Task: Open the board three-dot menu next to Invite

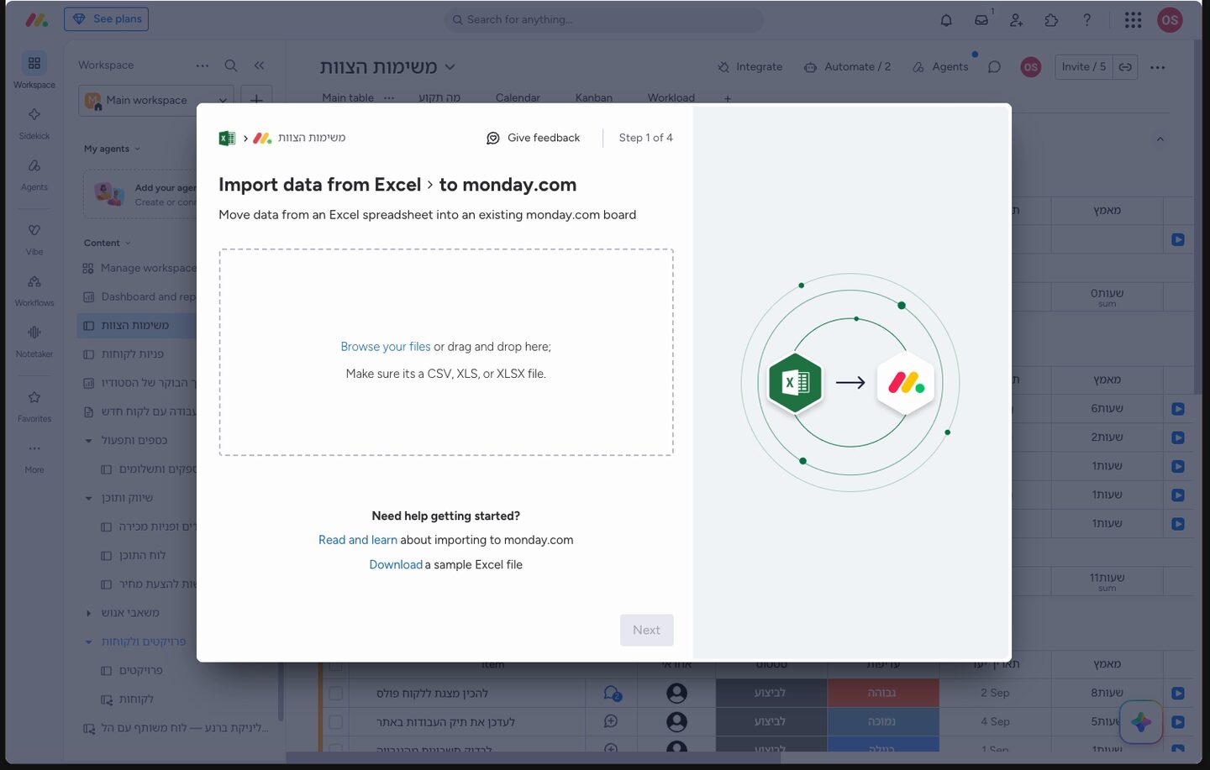Action: pyautogui.click(x=1158, y=67)
